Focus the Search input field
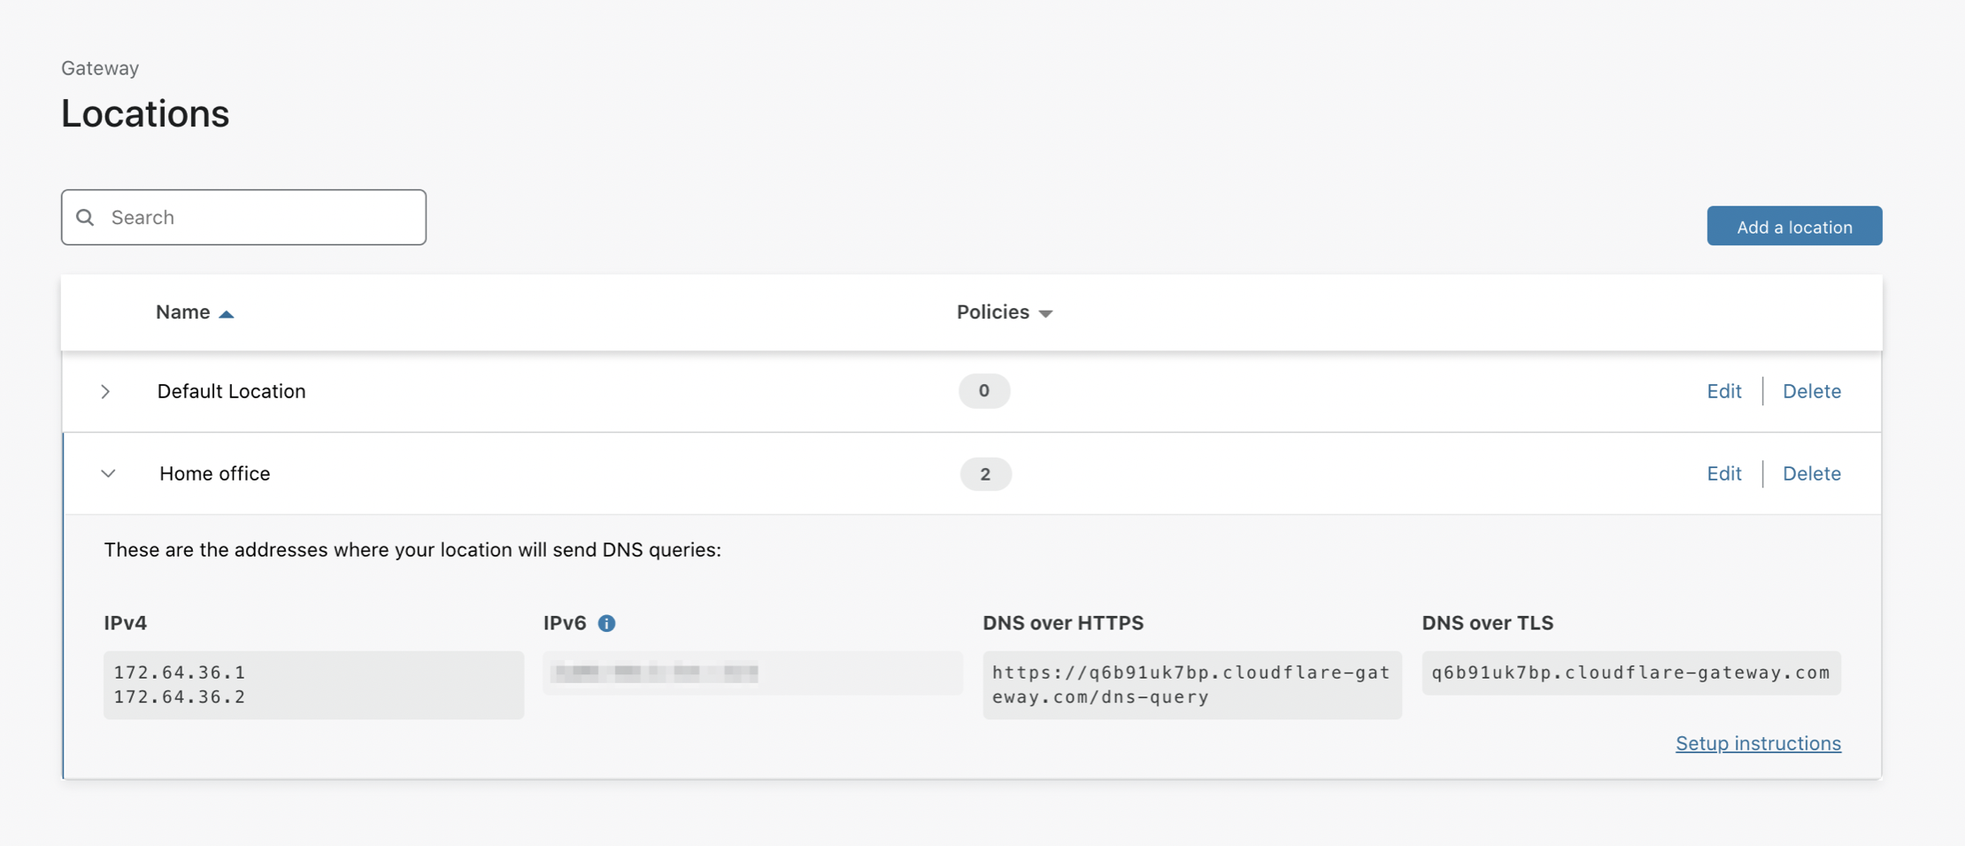This screenshot has height=846, width=1965. click(257, 217)
